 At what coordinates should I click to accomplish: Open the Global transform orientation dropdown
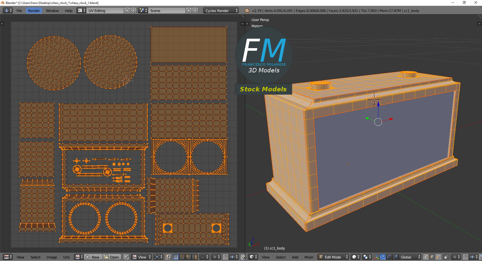tap(410, 257)
